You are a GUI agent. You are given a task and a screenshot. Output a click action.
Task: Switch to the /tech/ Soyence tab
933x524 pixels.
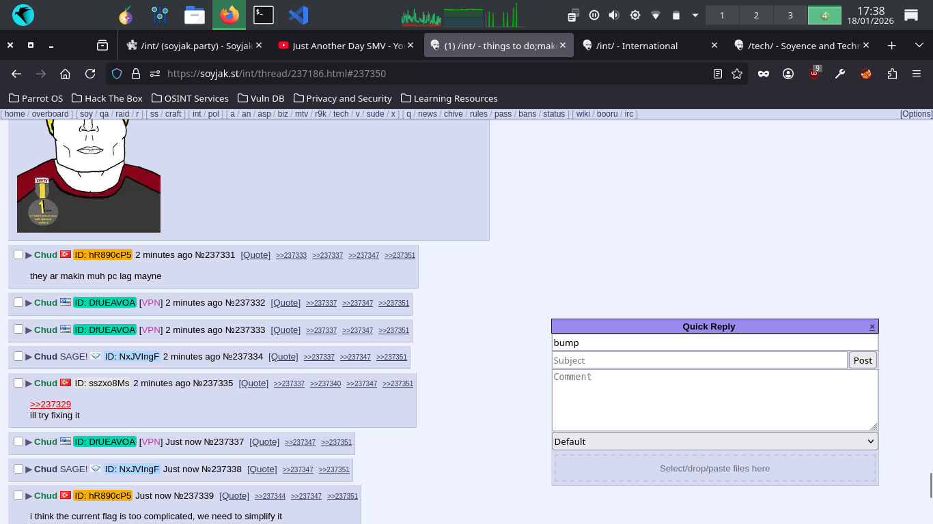click(799, 46)
